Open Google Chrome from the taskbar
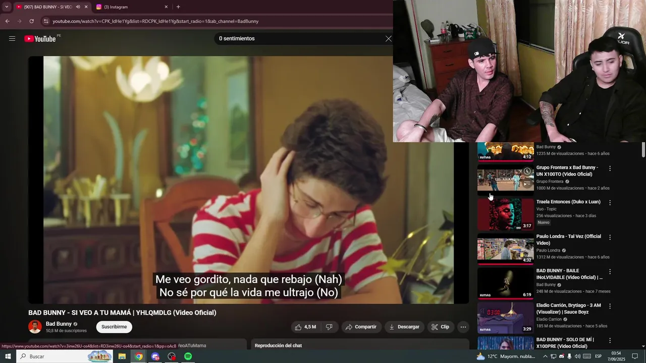Image resolution: width=646 pixels, height=363 pixels. [x=139, y=356]
